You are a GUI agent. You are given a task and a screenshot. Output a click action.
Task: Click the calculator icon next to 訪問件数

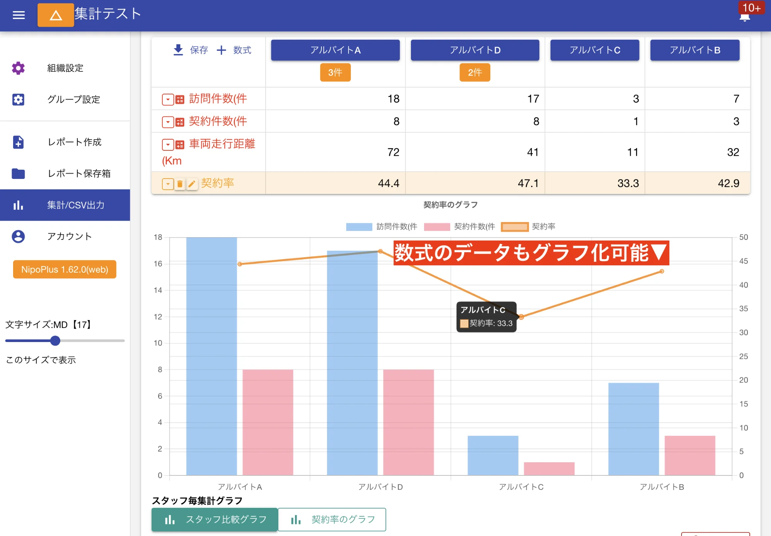[180, 99]
